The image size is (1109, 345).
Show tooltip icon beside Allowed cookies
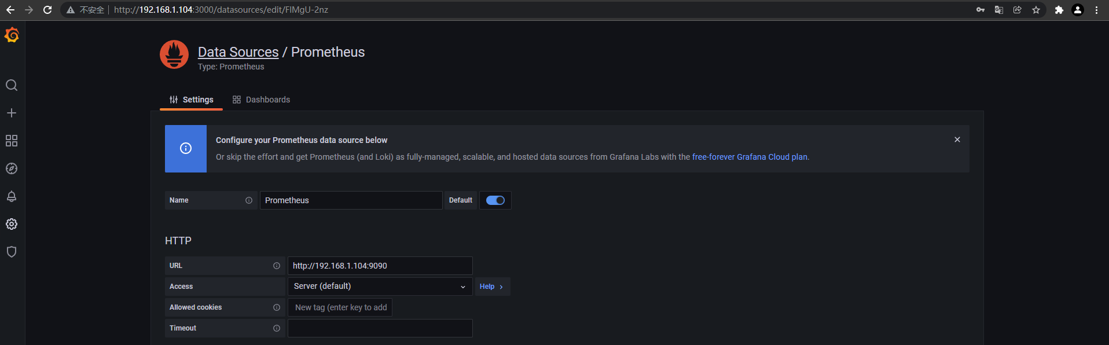click(277, 307)
